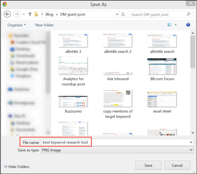Click the Back navigation arrow
197x174 pixels.
click(x=7, y=14)
